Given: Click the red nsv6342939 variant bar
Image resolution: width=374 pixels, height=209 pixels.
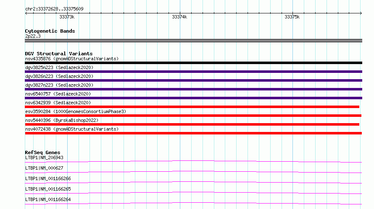Looking at the screenshot, I should click(x=192, y=107).
